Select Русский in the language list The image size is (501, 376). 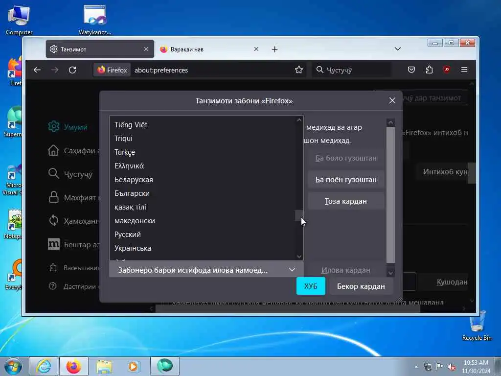pyautogui.click(x=203, y=235)
